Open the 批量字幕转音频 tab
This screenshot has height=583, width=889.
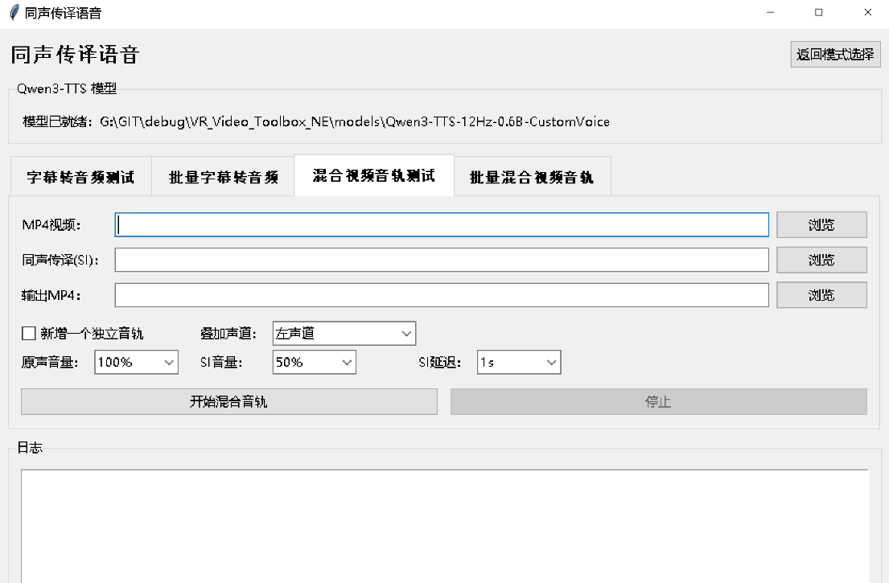pos(224,177)
